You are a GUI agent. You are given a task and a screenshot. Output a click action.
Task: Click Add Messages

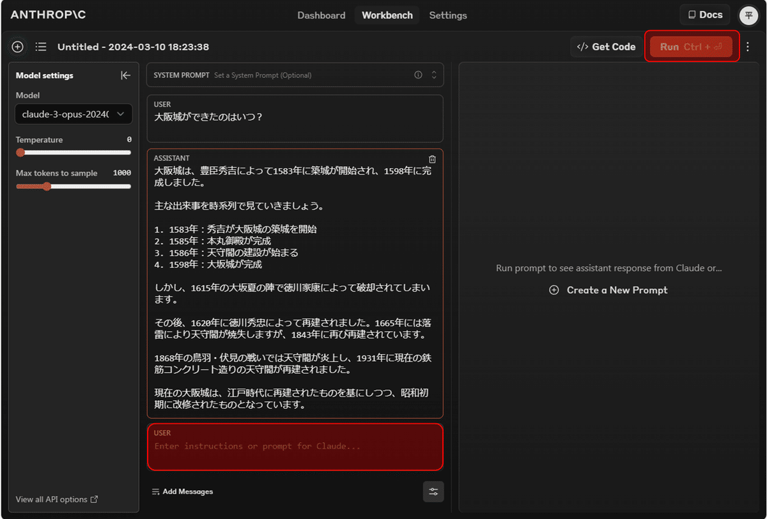pos(182,492)
